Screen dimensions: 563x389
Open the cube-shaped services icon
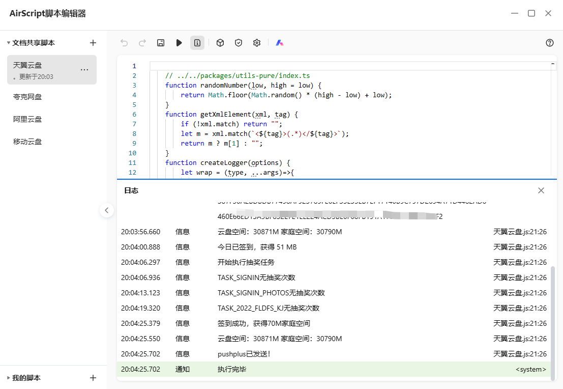[x=220, y=43]
